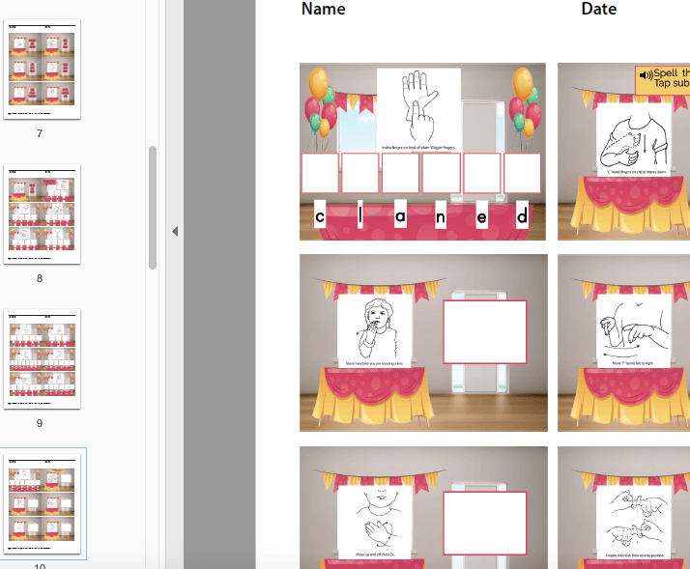Viewport: 690px width, 569px height.
Task: Click the last empty spelling box
Action: pos(522,173)
